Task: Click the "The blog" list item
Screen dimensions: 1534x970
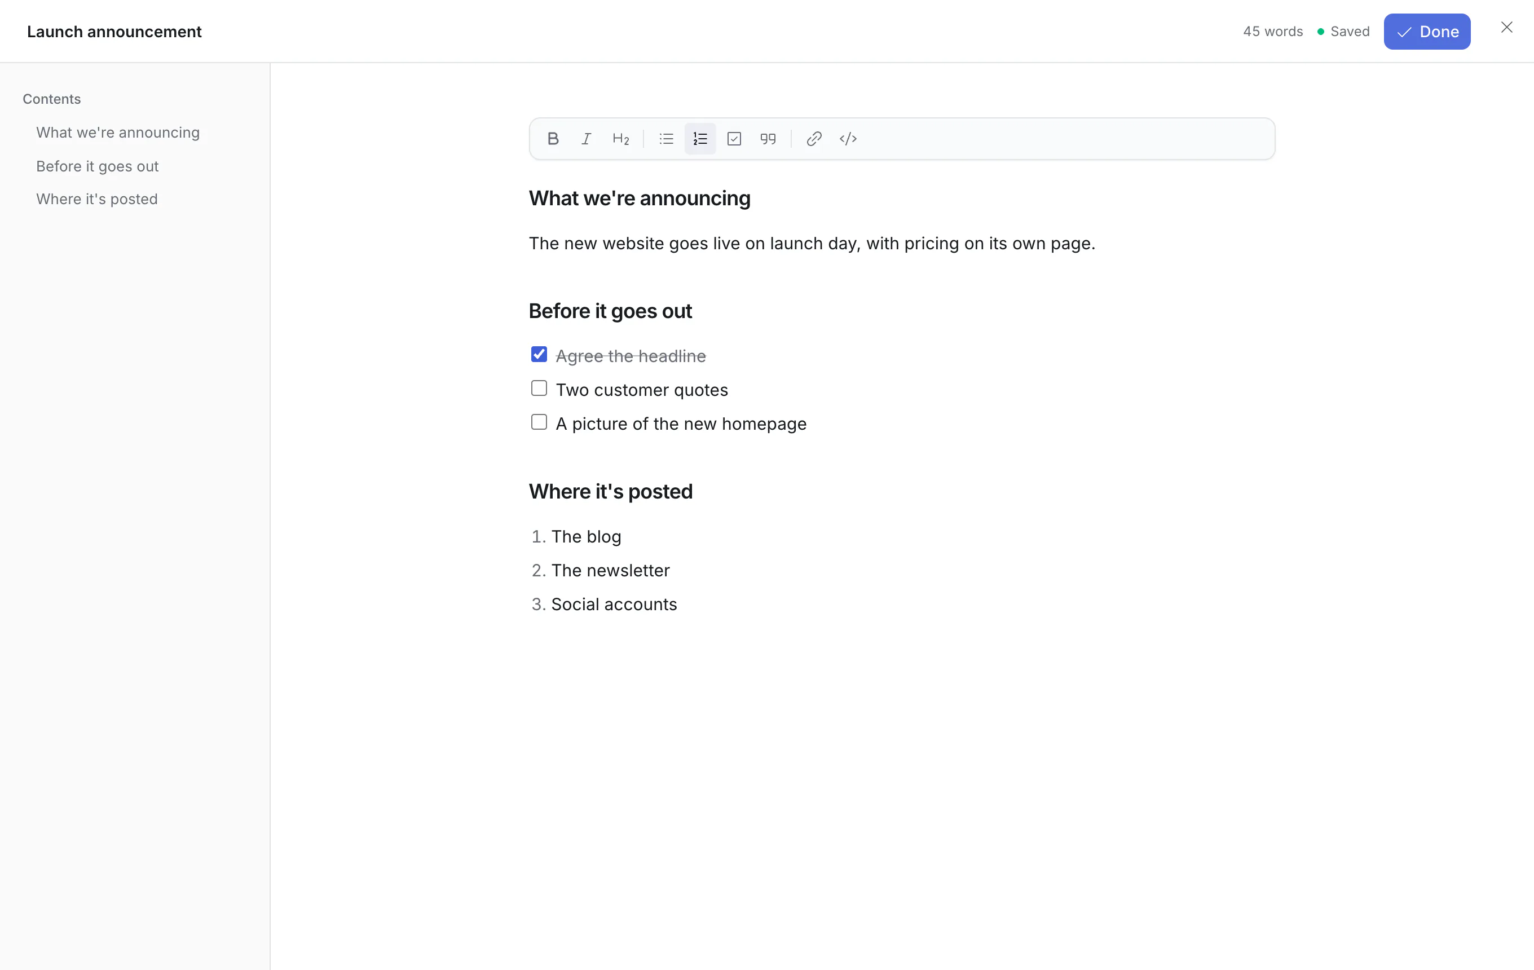Action: click(586, 536)
